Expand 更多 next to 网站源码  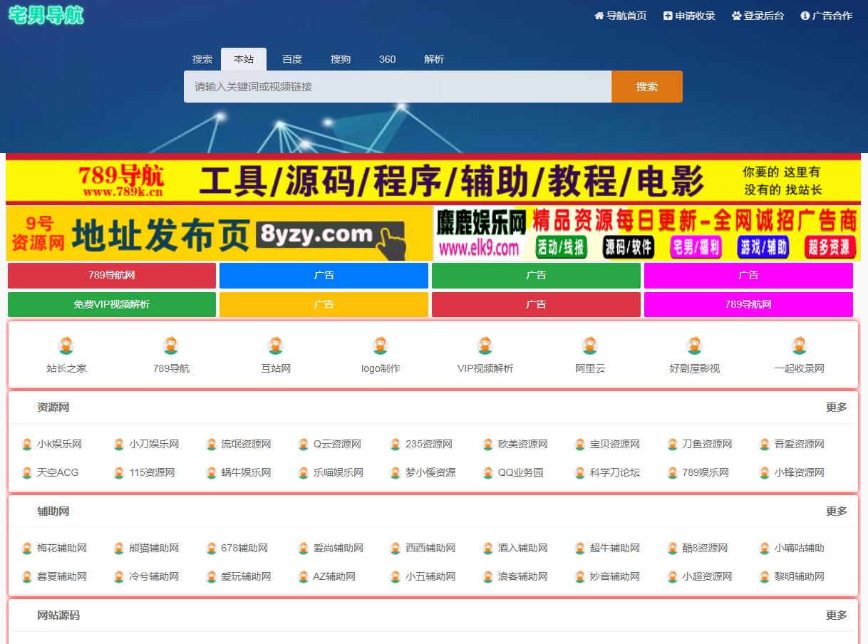click(x=836, y=616)
